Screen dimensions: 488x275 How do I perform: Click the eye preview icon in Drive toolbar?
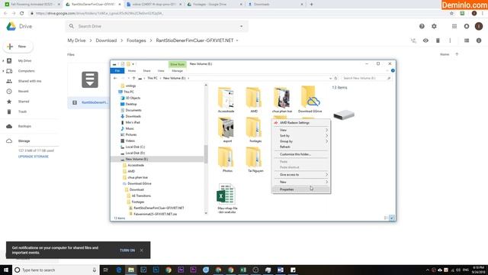[x=425, y=40]
